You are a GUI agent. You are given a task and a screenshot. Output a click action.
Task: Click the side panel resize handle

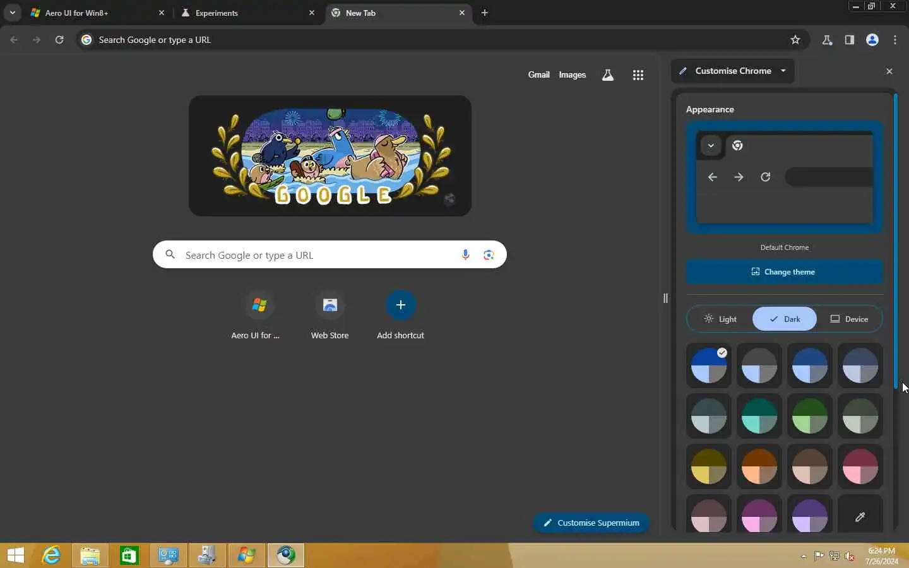(665, 298)
